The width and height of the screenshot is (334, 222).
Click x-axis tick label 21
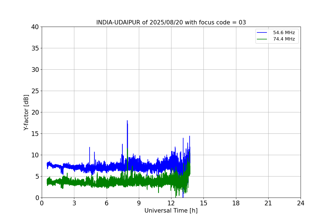point(268,203)
